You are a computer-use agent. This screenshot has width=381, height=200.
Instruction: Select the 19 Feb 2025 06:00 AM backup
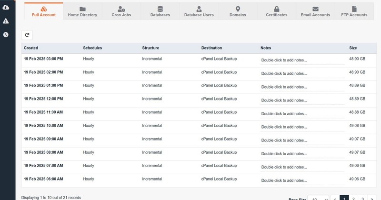tap(43, 179)
